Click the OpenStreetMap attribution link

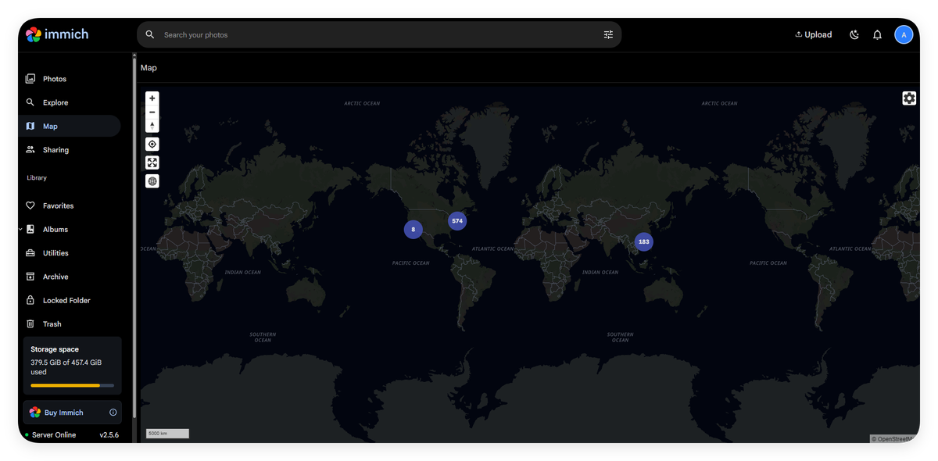coord(896,439)
